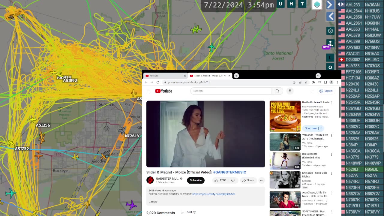Toggle the U button on the flight map
Screen dimensions: 384x216
(x=280, y=4)
